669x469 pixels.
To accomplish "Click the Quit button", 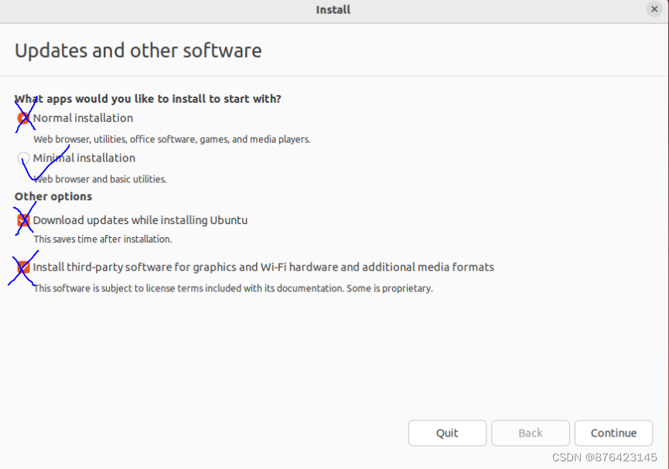I will (447, 433).
